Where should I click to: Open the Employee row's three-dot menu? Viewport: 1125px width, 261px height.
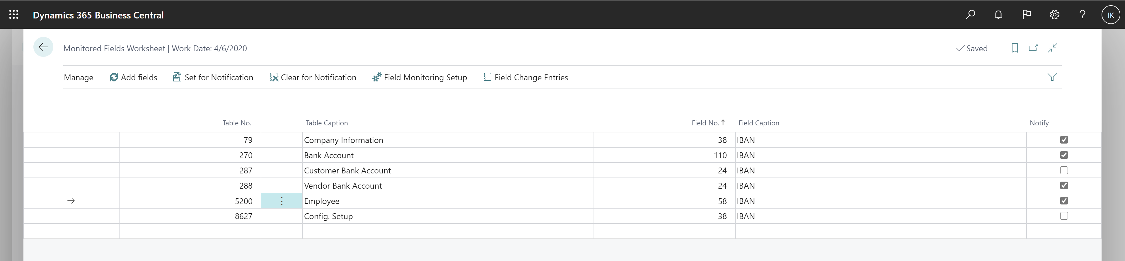[x=282, y=201]
